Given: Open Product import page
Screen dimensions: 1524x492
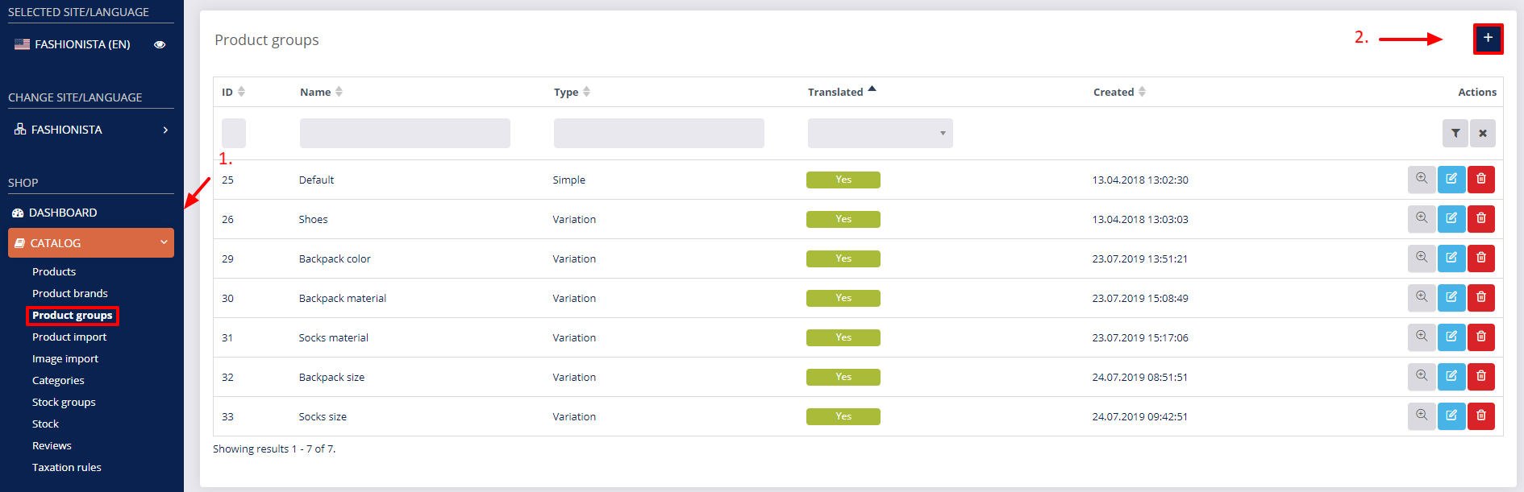Looking at the screenshot, I should point(69,337).
